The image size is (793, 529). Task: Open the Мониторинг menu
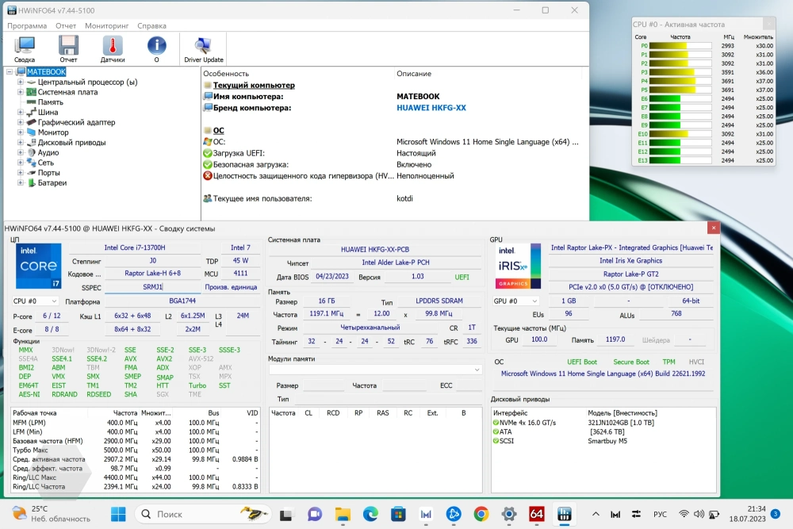pyautogui.click(x=106, y=25)
